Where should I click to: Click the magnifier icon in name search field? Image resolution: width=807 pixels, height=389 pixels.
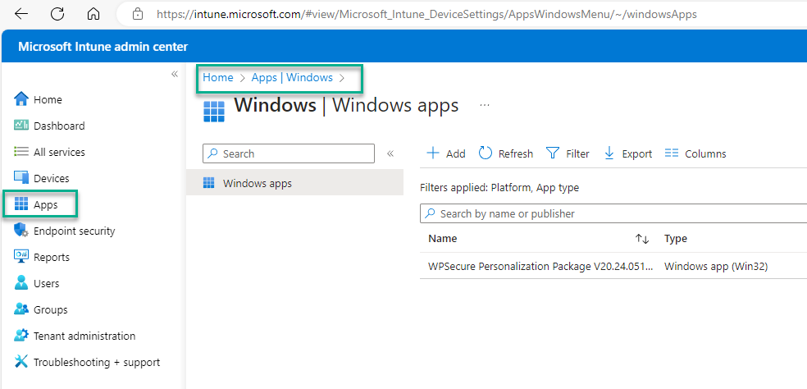pyautogui.click(x=431, y=213)
